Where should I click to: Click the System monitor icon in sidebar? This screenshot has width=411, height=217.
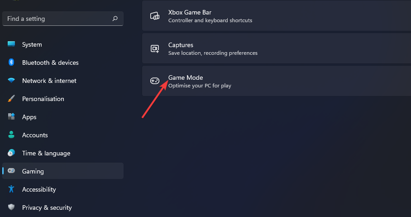point(11,44)
